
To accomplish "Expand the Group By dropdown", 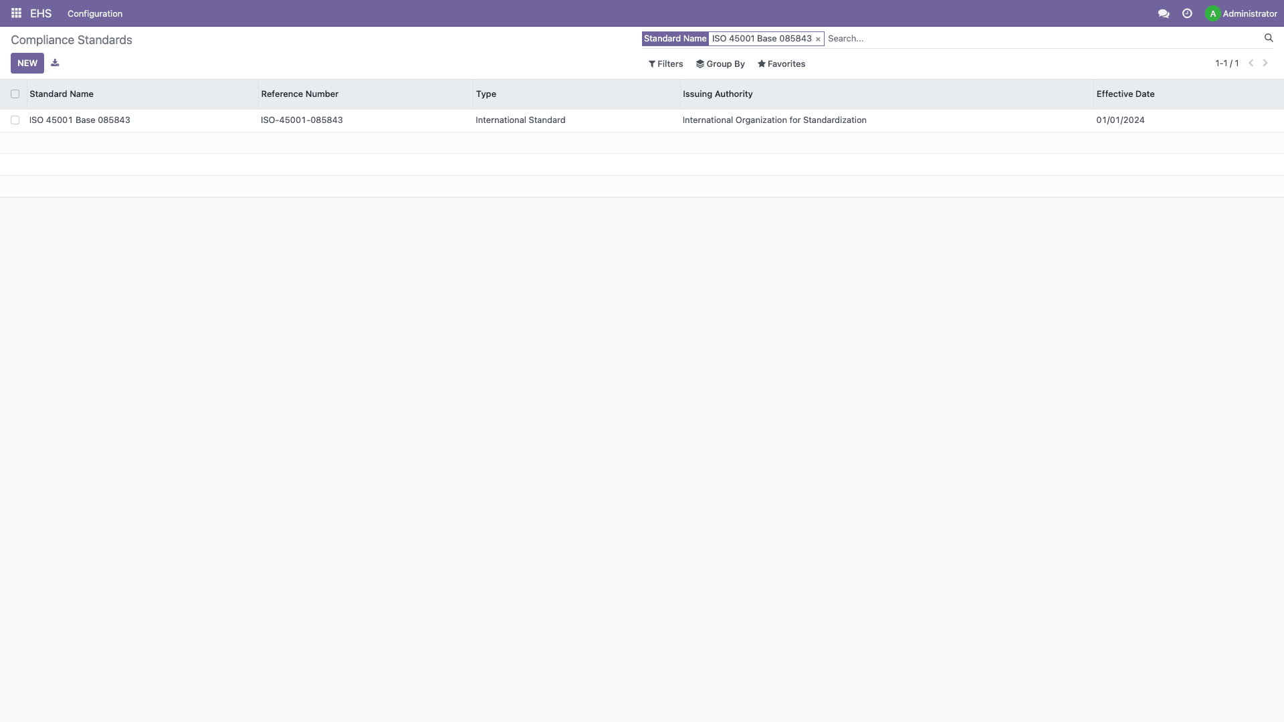I will pos(720,64).
